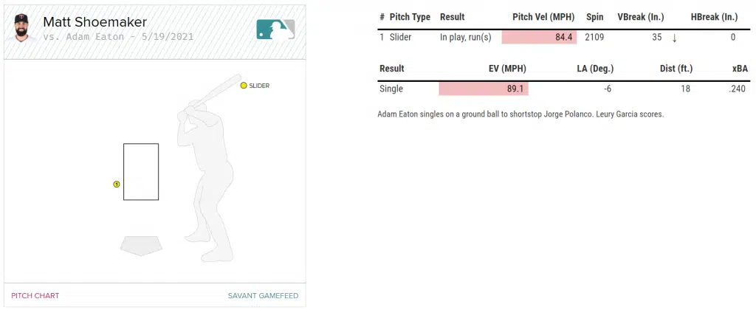756x310 pixels.
Task: Click the EV (MPH) column header
Action: click(x=506, y=69)
